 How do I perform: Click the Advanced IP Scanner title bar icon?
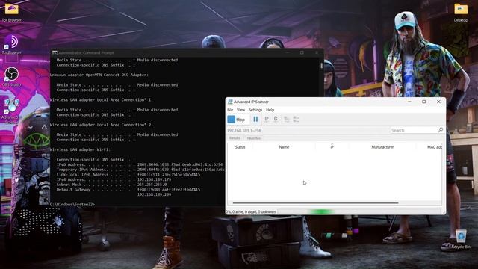[x=230, y=102]
